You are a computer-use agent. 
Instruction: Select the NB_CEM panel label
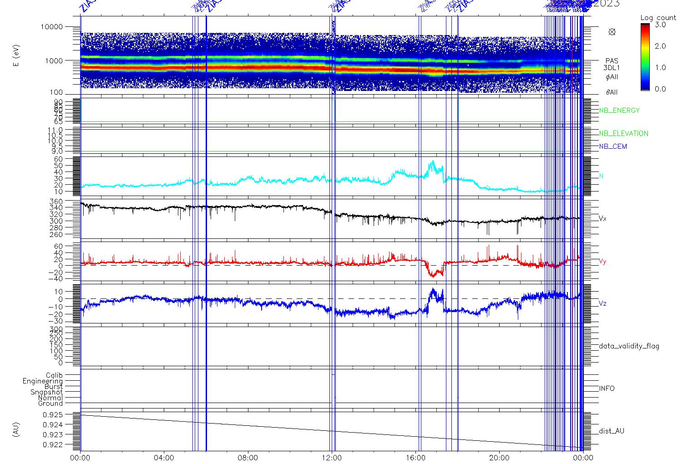tap(613, 146)
